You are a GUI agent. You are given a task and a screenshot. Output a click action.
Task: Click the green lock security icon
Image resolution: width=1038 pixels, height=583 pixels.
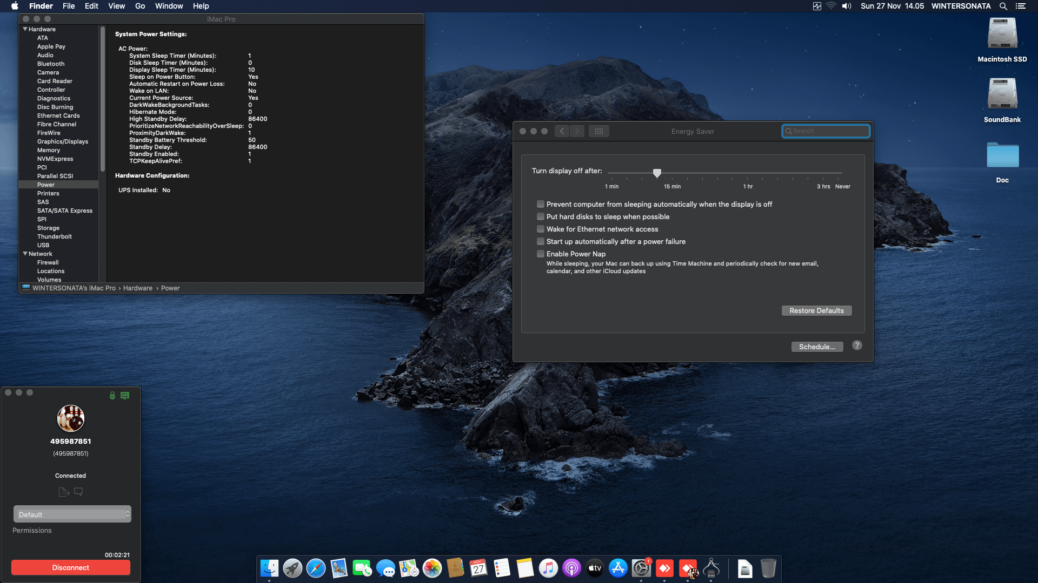pos(112,396)
